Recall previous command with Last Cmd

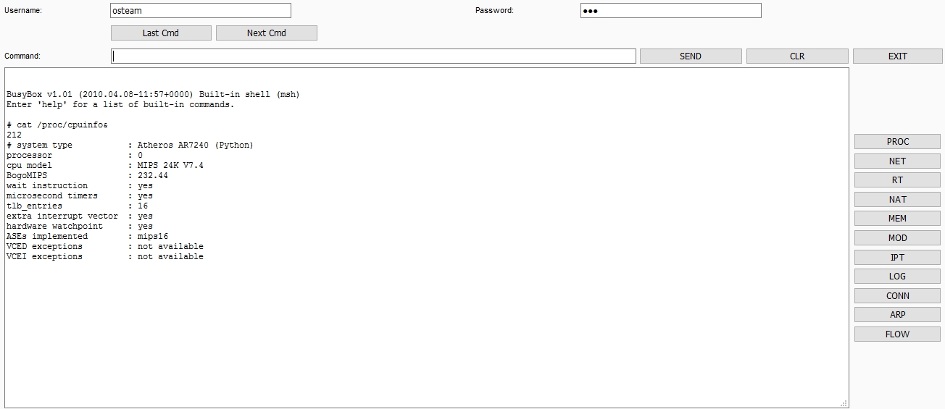point(161,33)
